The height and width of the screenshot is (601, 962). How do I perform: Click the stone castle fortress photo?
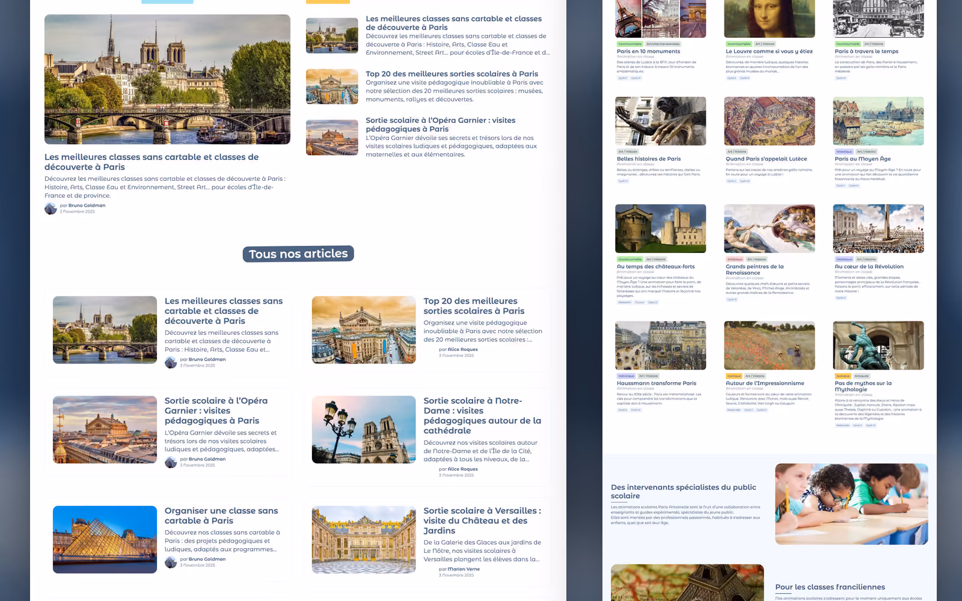pos(661,229)
